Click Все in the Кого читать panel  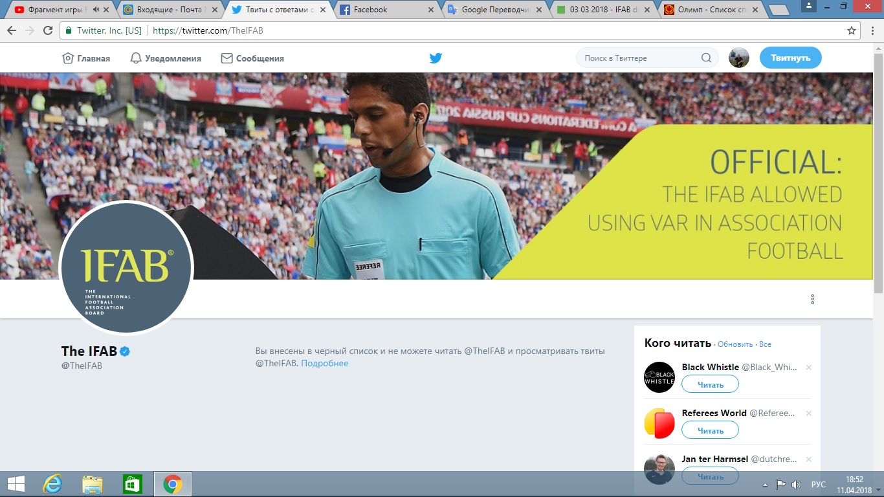[765, 344]
